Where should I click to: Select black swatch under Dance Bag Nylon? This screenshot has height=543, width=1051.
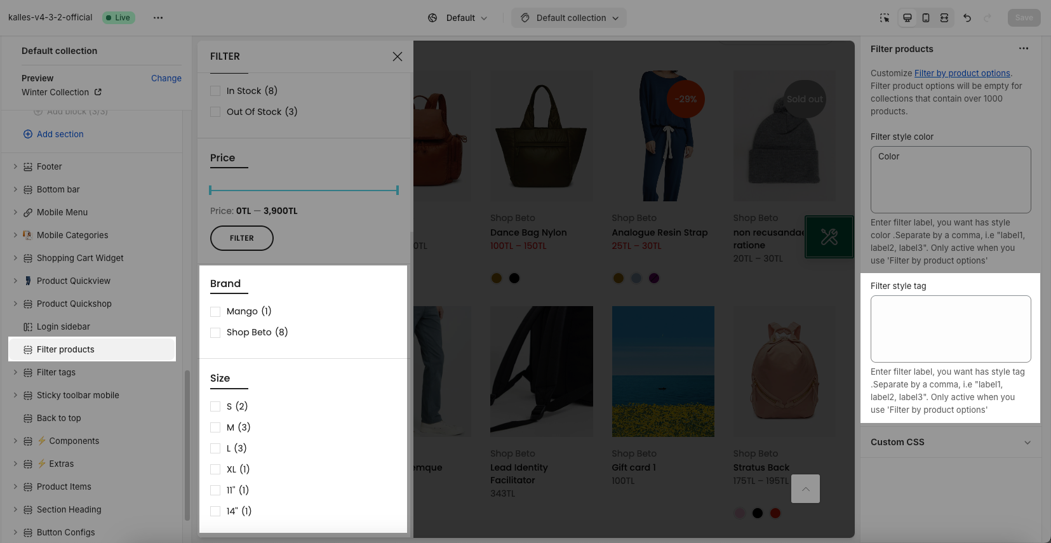(x=514, y=278)
